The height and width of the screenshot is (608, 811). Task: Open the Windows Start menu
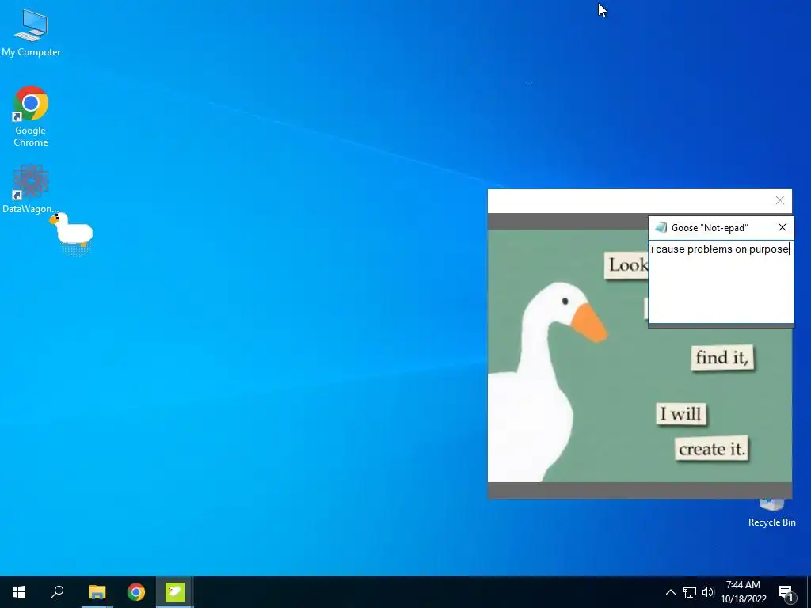[19, 592]
